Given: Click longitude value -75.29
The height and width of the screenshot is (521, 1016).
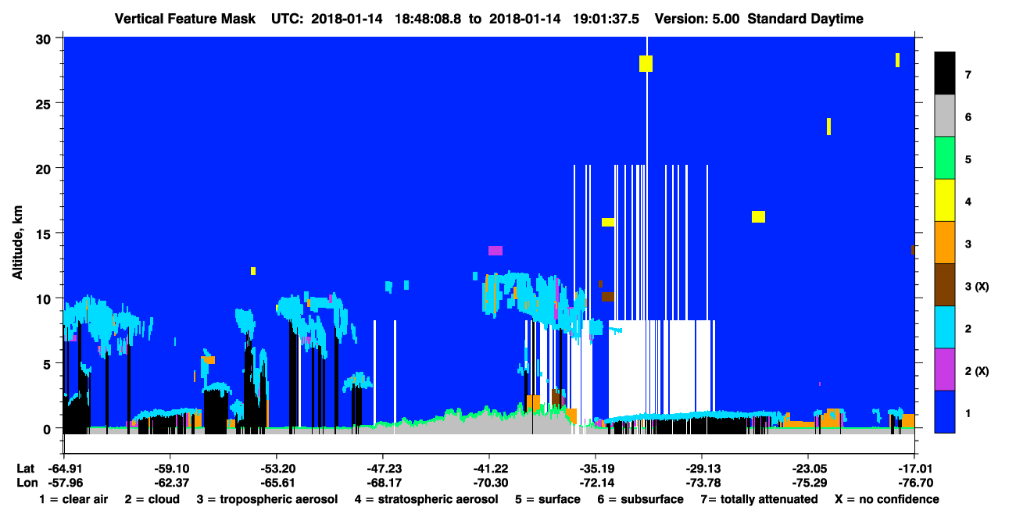Looking at the screenshot, I should [808, 483].
